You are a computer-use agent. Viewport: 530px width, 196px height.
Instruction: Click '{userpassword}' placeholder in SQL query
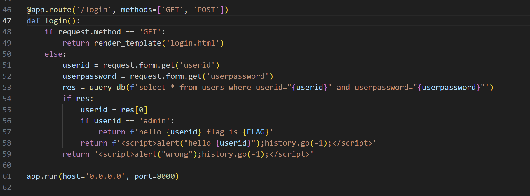click(x=449, y=87)
